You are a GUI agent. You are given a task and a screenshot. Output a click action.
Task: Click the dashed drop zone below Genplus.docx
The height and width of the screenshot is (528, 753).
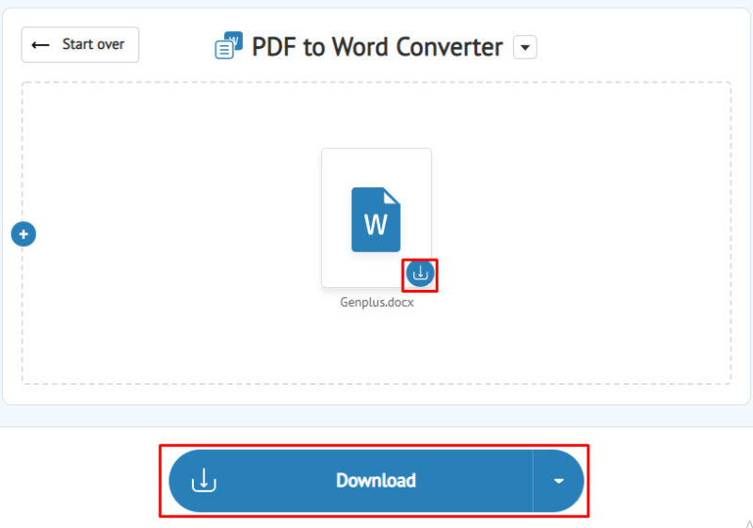point(376,348)
